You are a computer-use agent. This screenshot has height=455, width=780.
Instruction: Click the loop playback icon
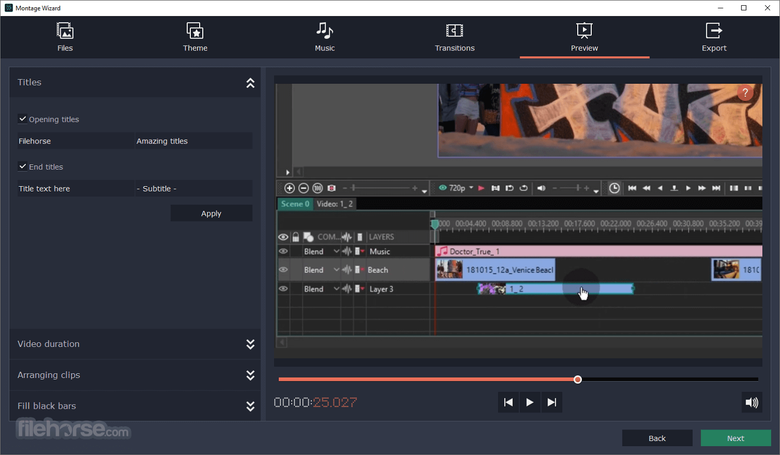(x=510, y=188)
